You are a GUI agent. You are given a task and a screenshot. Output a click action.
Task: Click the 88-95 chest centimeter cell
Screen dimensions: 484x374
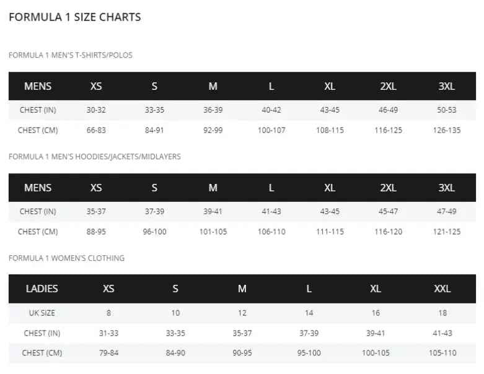96,232
